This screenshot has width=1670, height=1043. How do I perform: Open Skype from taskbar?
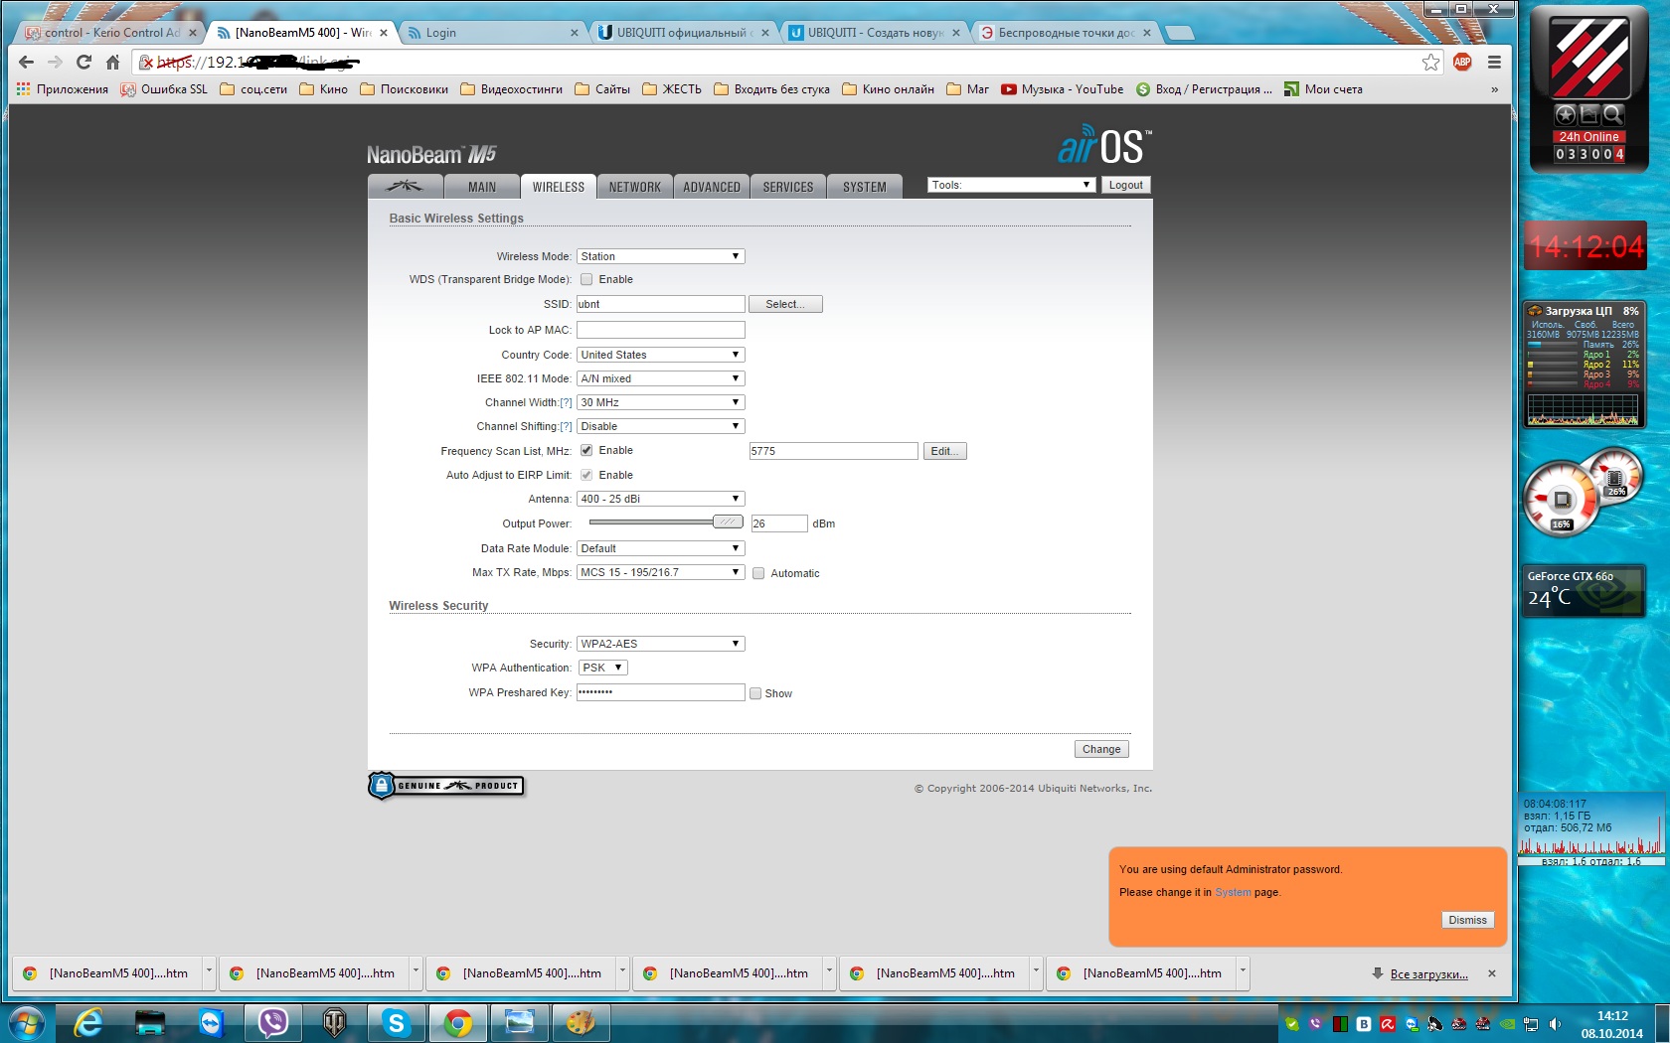coord(397,1022)
